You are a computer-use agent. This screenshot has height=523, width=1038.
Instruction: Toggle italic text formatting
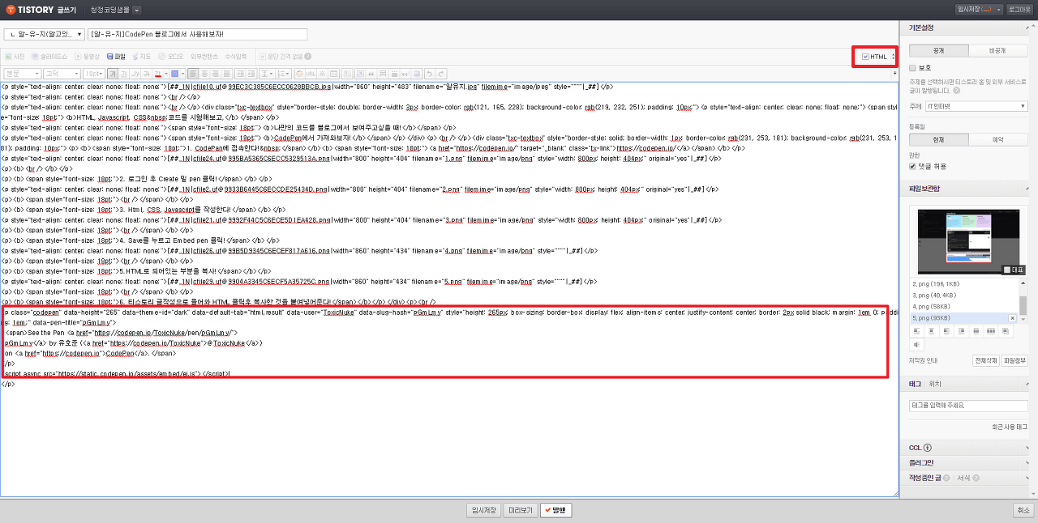135,74
